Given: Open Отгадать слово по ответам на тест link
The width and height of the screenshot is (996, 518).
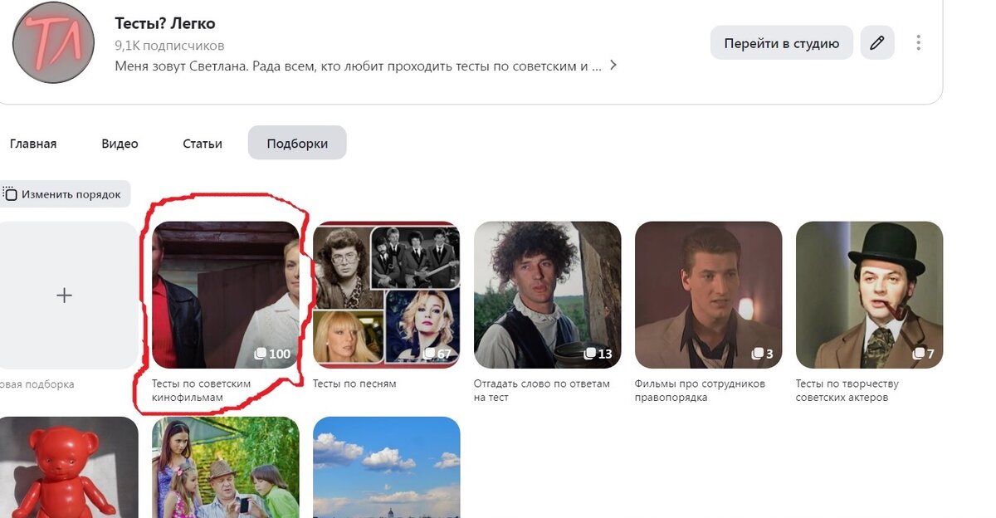Looking at the screenshot, I should (542, 391).
